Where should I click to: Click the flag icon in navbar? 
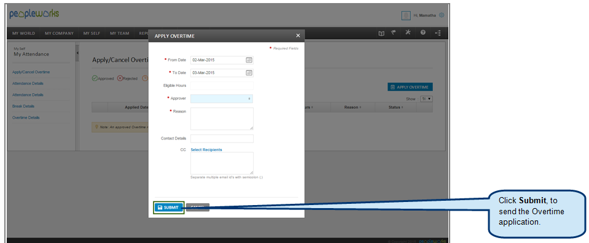(394, 33)
